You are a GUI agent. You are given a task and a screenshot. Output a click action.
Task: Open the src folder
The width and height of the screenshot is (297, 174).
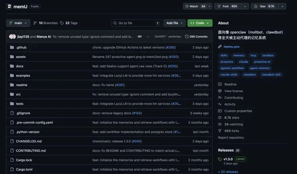click(x=18, y=94)
